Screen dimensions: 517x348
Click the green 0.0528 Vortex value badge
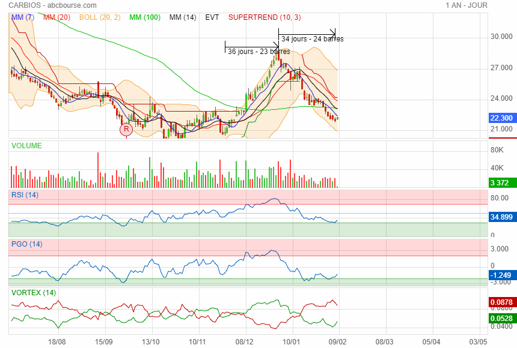coord(501,319)
